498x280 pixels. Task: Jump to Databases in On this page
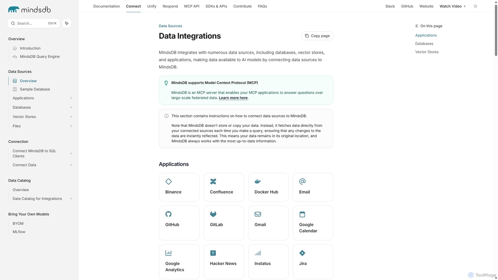[424, 44]
